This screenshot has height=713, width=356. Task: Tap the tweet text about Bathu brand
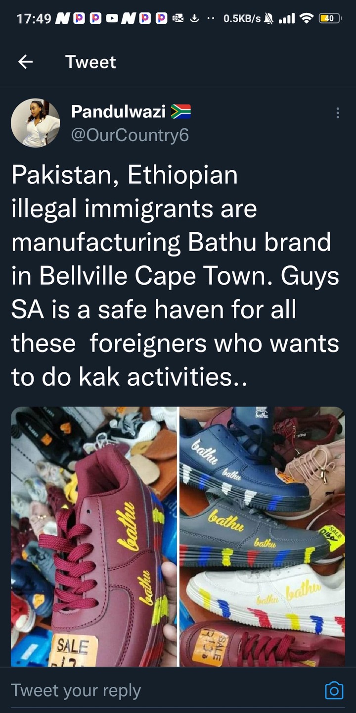click(x=176, y=276)
